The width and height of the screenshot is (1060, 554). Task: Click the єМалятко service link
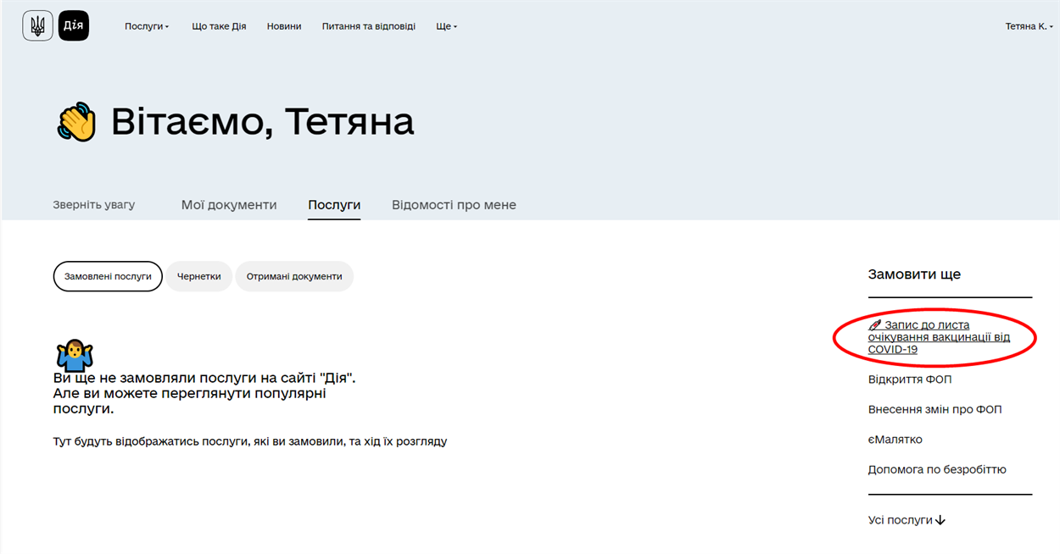[895, 440]
